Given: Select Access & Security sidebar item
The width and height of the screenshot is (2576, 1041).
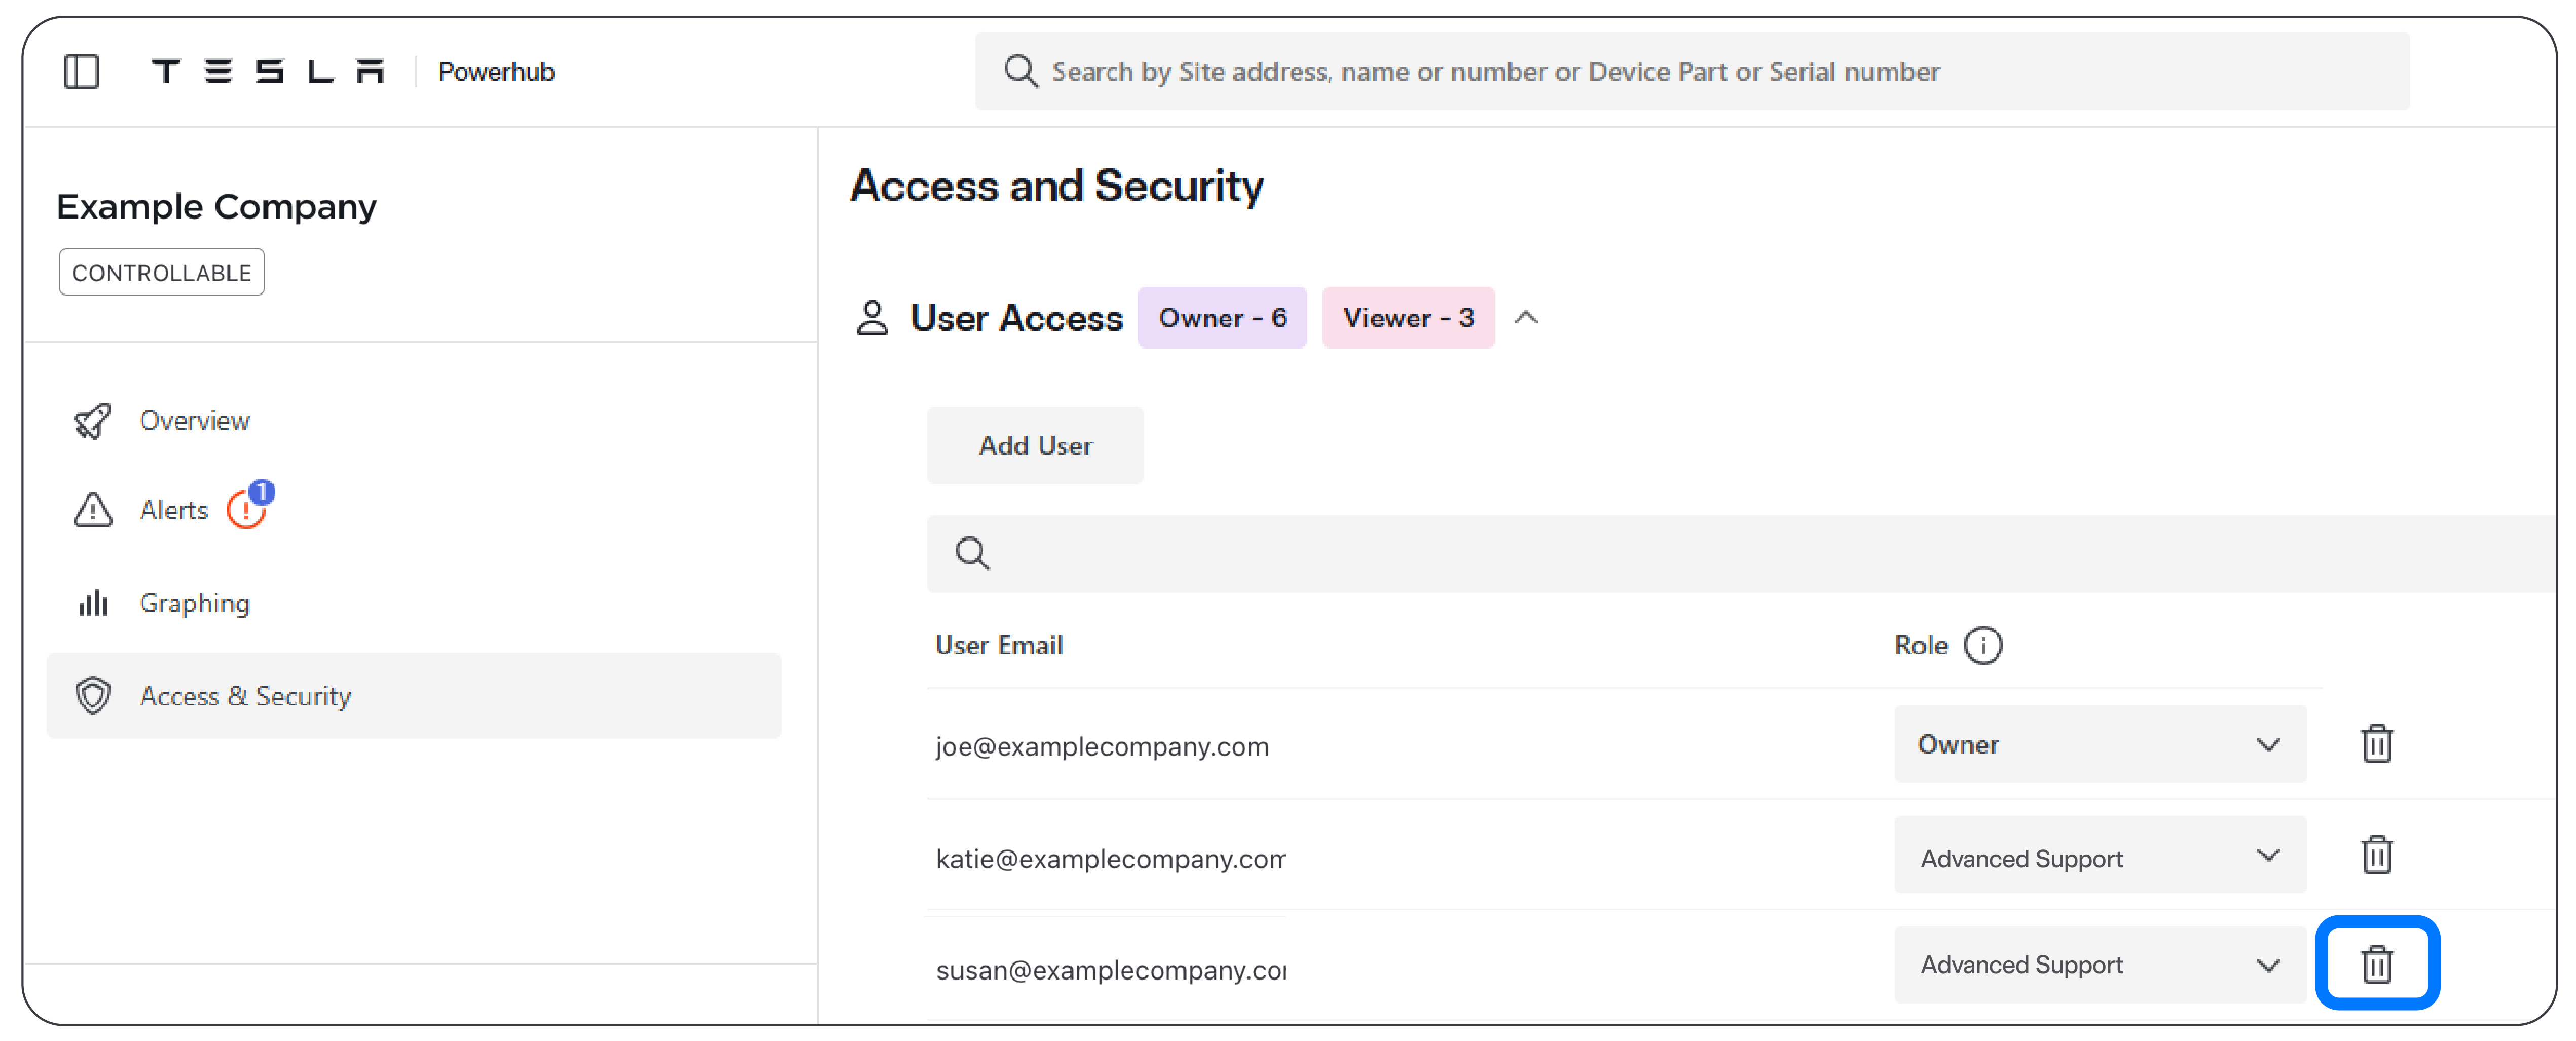Looking at the screenshot, I should pos(414,697).
